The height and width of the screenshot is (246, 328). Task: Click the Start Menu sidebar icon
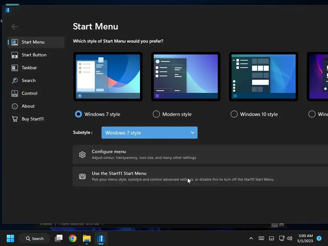[x=15, y=42]
